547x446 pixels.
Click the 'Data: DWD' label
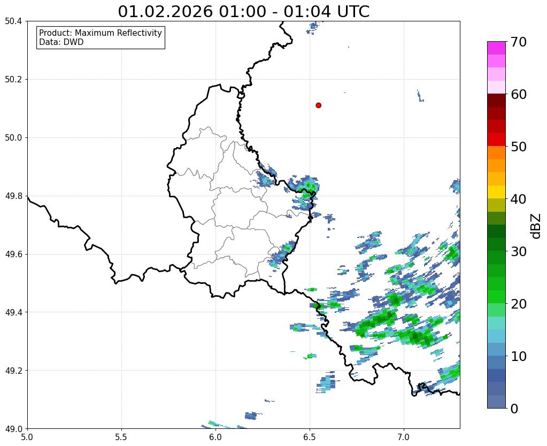(61, 42)
